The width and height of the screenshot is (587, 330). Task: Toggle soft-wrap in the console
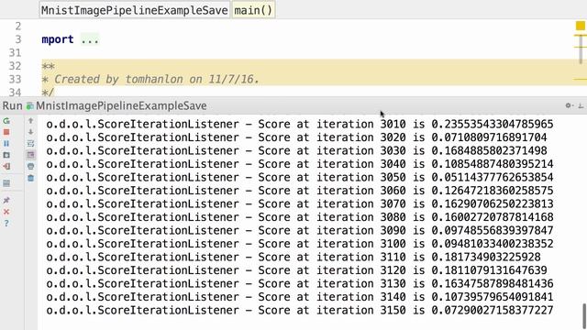30,144
